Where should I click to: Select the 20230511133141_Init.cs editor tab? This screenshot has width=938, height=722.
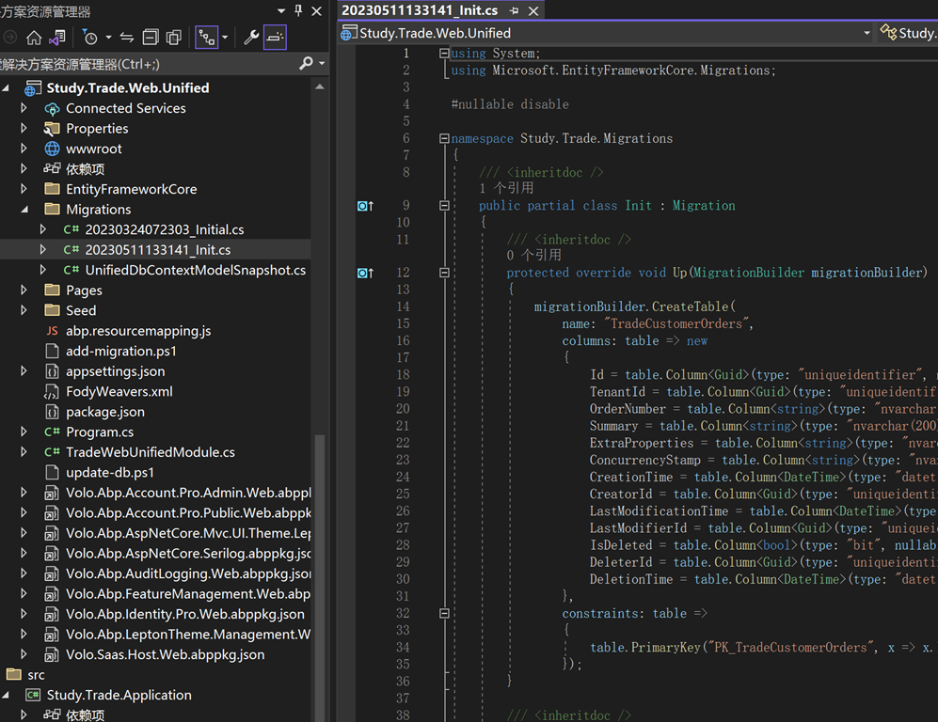point(420,10)
